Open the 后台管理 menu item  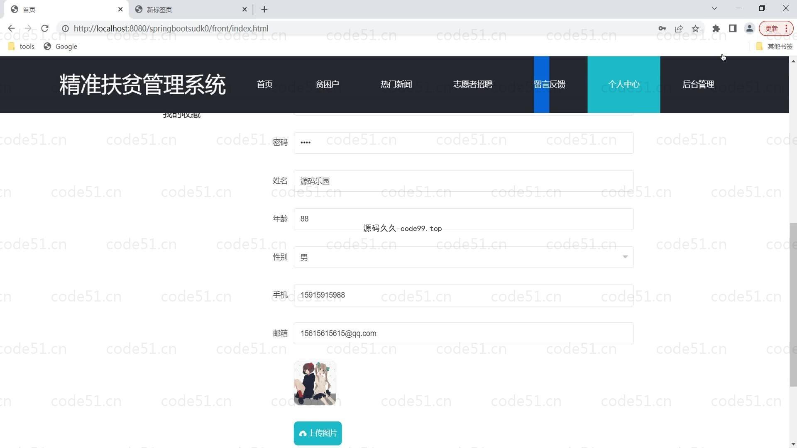[698, 84]
